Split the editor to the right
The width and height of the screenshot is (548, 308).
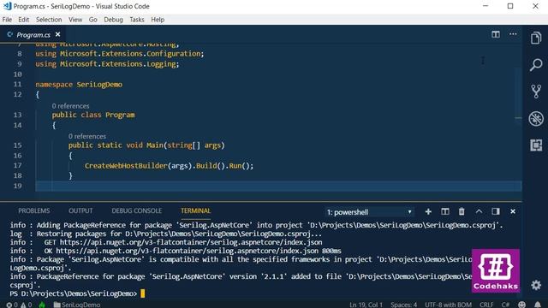(x=496, y=34)
